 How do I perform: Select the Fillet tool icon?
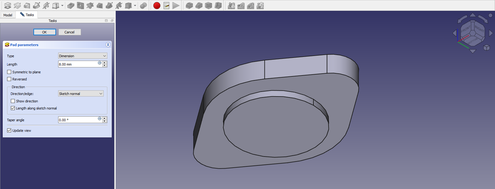pyautogui.click(x=189, y=6)
